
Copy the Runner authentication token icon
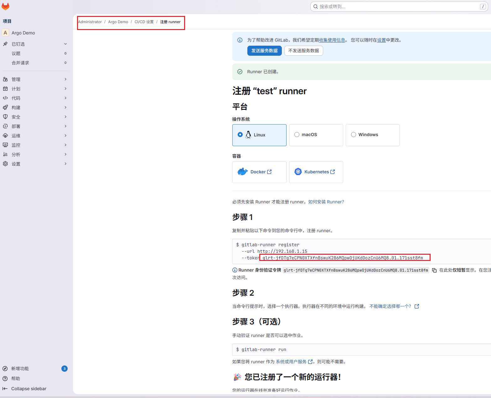434,270
